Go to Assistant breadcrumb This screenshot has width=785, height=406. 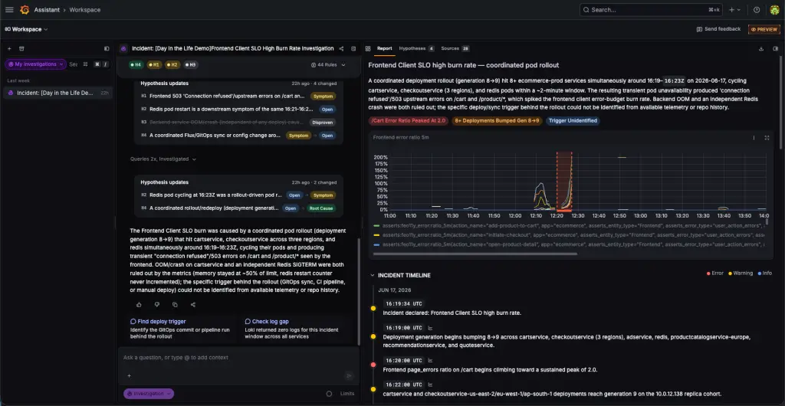[48, 9]
